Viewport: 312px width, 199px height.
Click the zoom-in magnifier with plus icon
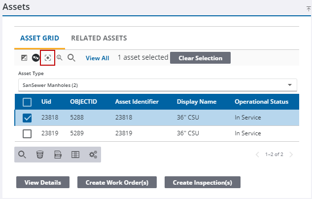(x=60, y=58)
